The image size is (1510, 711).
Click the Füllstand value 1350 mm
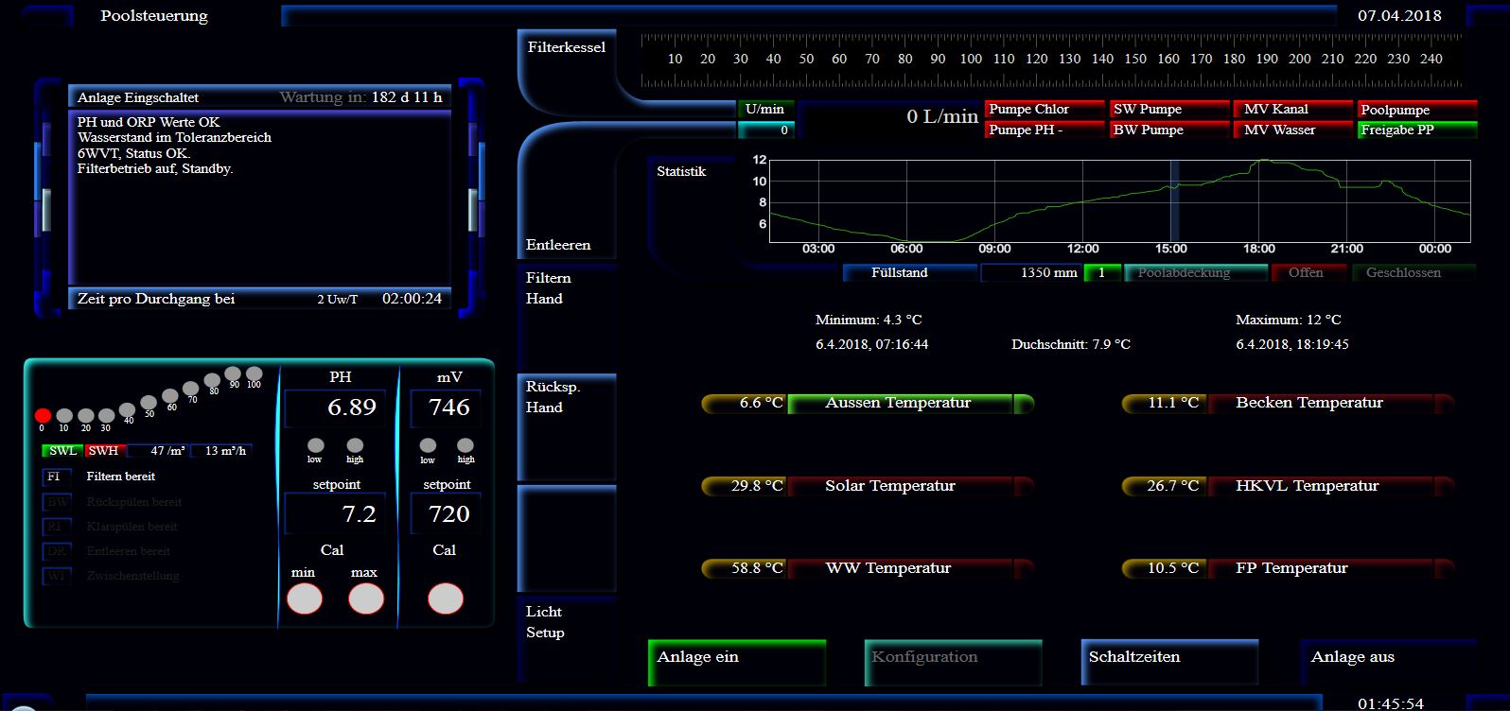[x=1031, y=272]
